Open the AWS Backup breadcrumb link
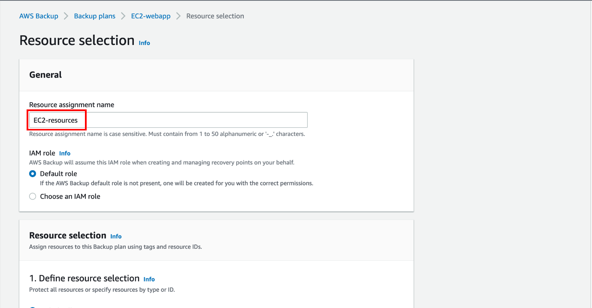The height and width of the screenshot is (308, 592). coord(39,16)
